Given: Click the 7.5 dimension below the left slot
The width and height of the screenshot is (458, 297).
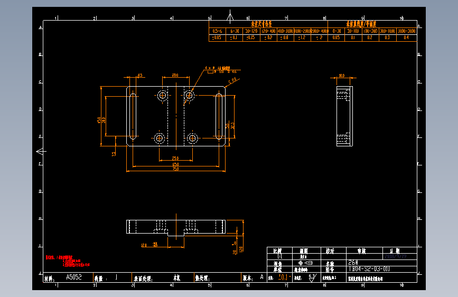Looking at the screenshot, I should pyautogui.click(x=114, y=154).
